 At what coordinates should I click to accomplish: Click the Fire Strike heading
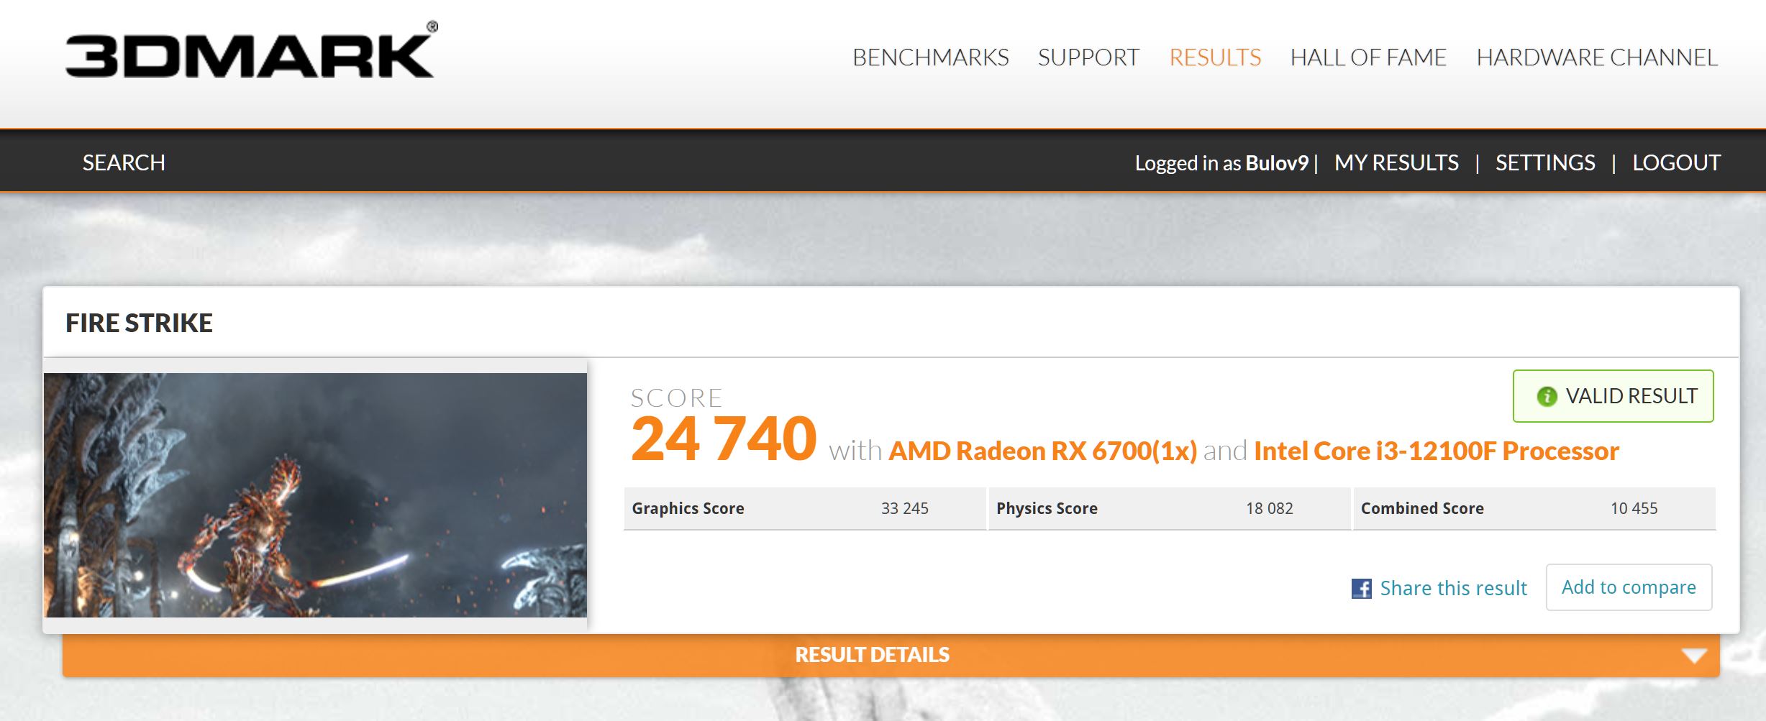pos(139,323)
